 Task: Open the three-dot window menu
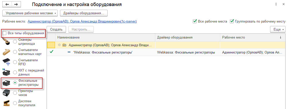click(x=276, y=5)
